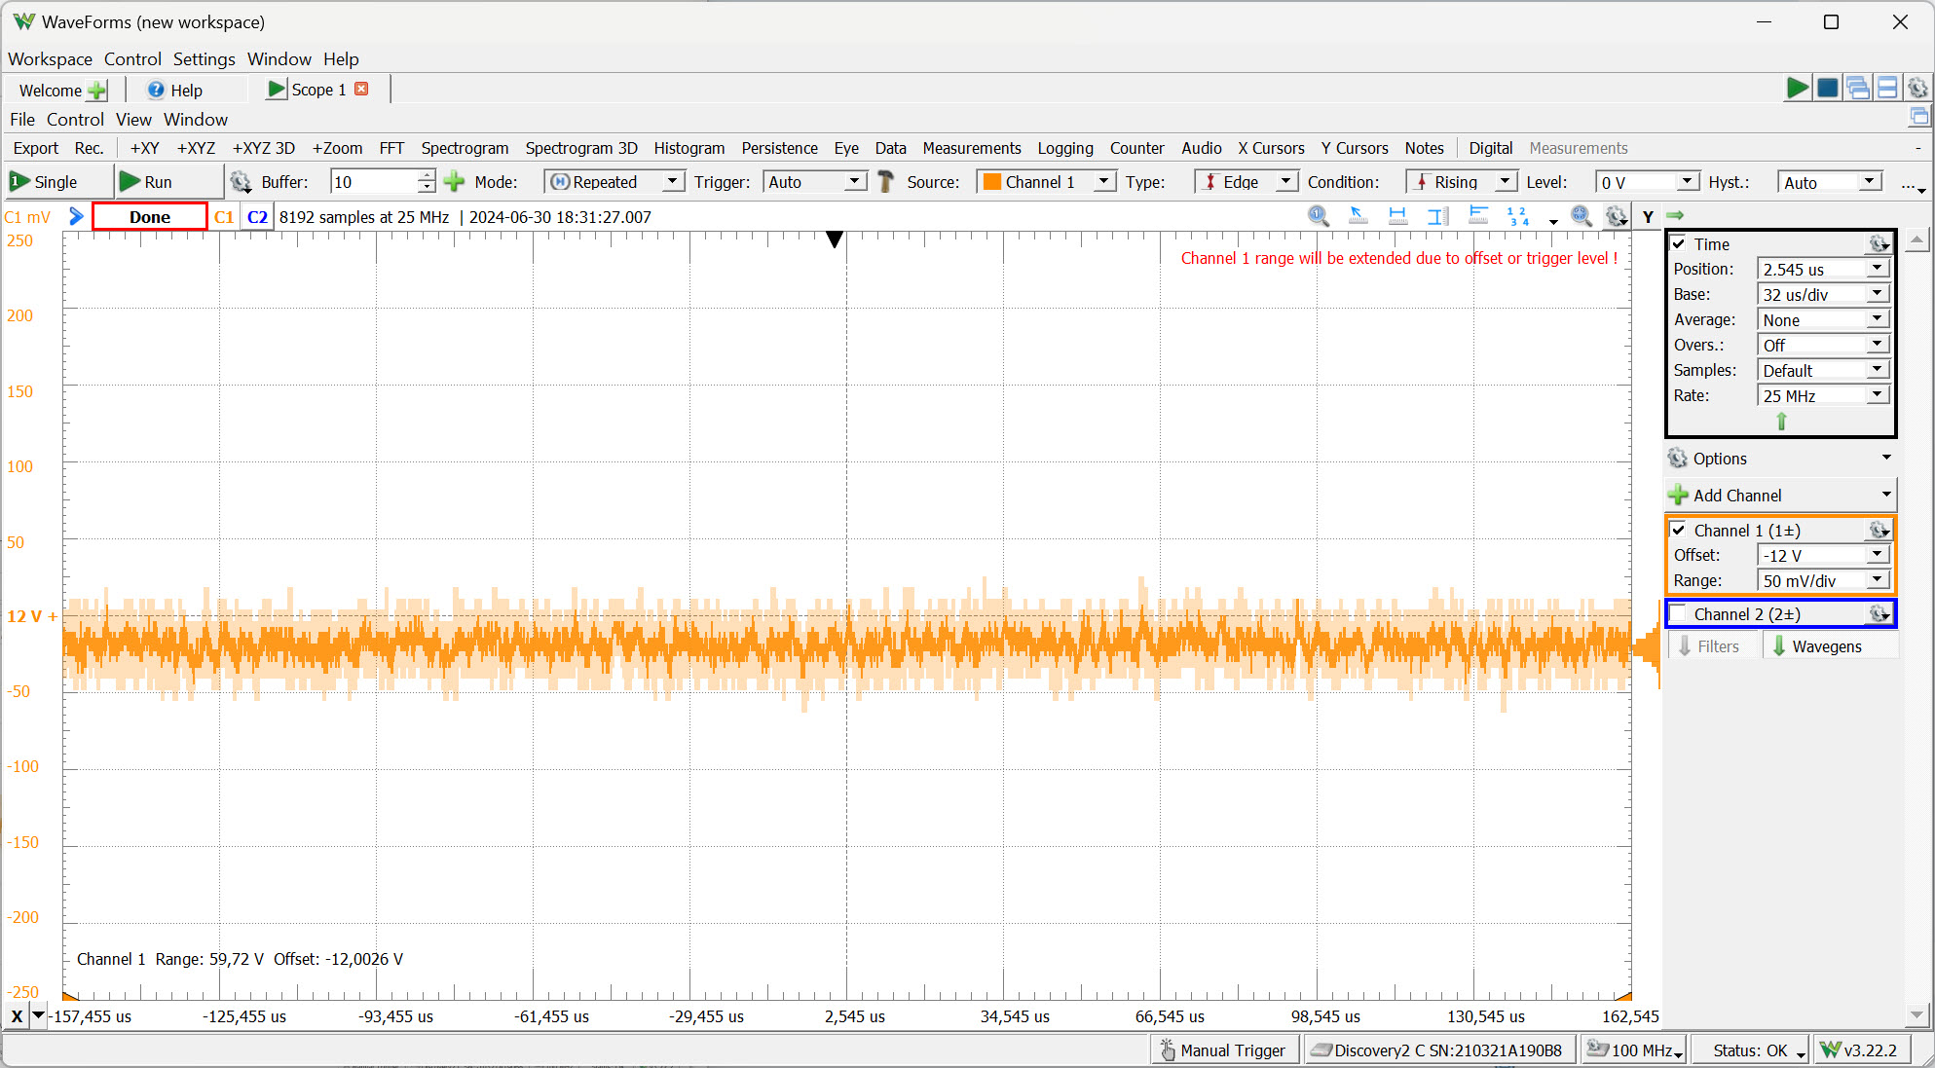Click the 1234 cursors icon above the plot
The width and height of the screenshot is (1935, 1068).
coord(1515,216)
